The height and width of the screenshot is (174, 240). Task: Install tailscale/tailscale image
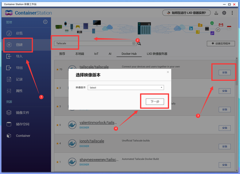225,72
